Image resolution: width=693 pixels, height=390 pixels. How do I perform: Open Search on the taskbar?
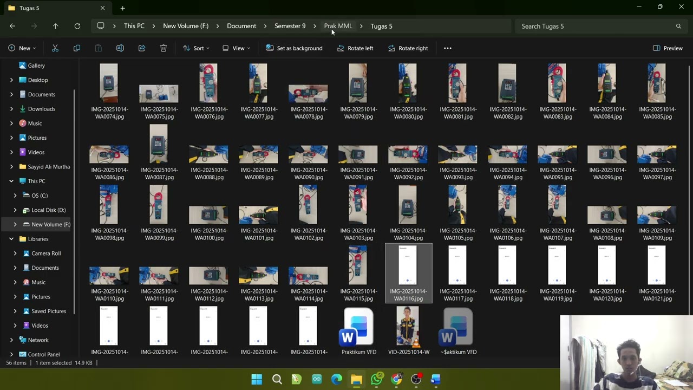[277, 379]
